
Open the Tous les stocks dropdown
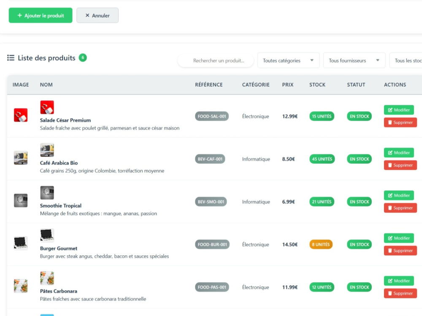coord(406,60)
